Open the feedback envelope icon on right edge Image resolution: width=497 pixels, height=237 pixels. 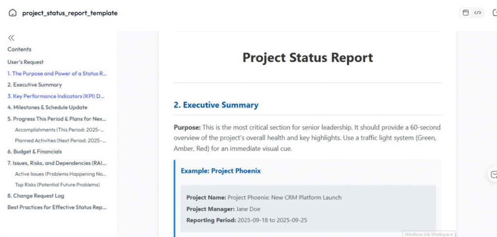494,174
